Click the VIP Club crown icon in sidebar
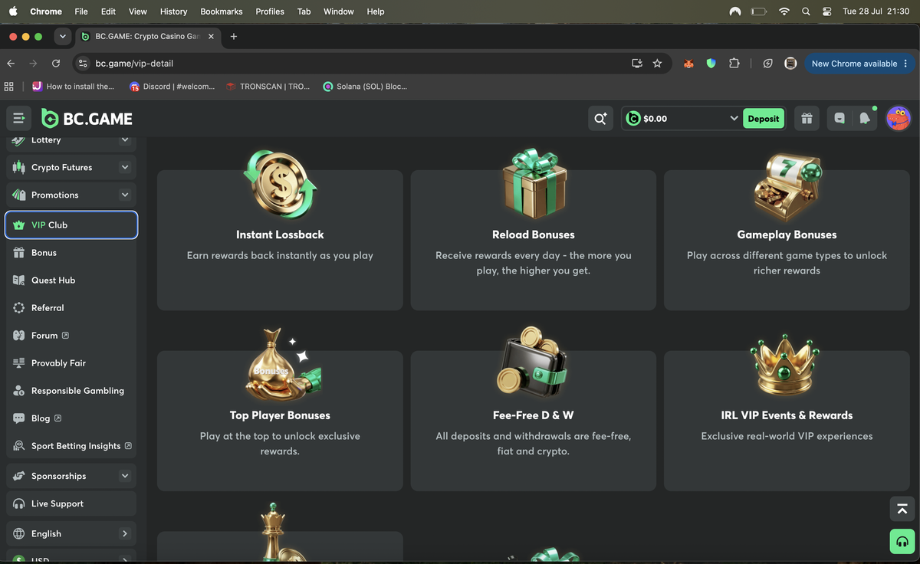Screen dimensions: 920x564 point(19,225)
